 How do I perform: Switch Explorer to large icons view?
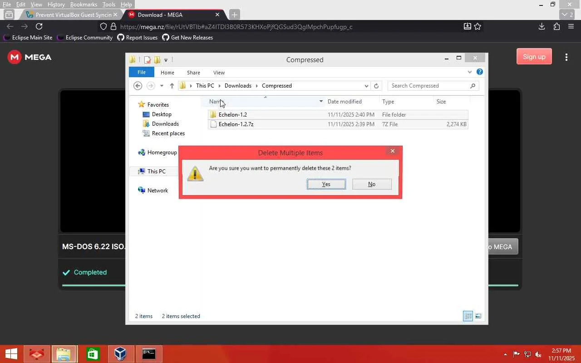pos(478,316)
